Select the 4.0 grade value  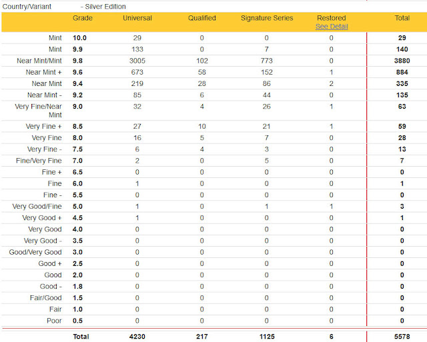77,229
